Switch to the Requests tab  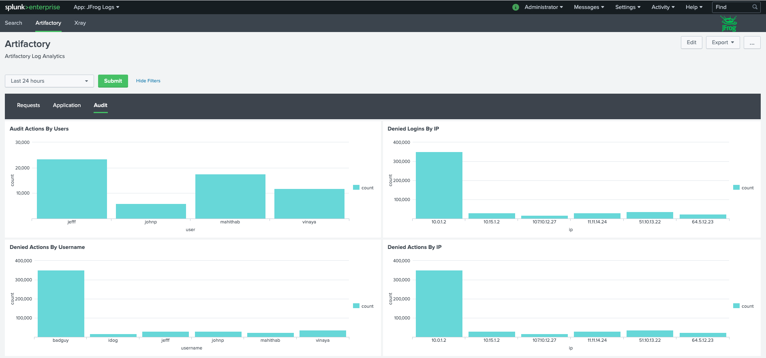(28, 105)
